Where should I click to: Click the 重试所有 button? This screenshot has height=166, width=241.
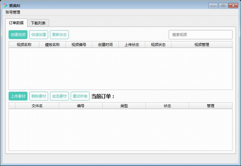point(80,96)
